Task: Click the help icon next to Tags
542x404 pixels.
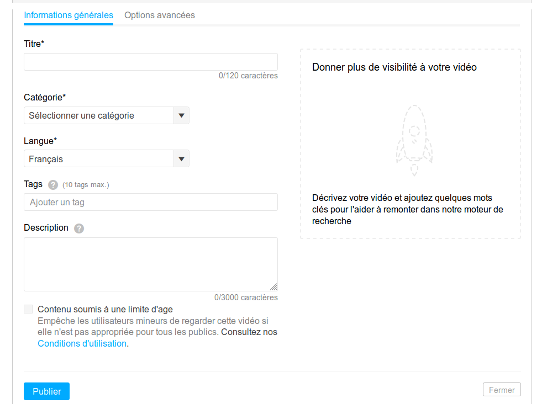Action: tap(53, 185)
